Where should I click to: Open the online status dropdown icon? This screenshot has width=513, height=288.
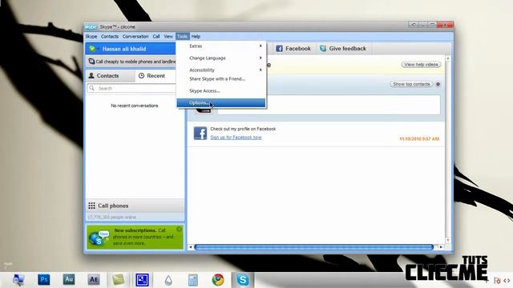click(x=94, y=49)
